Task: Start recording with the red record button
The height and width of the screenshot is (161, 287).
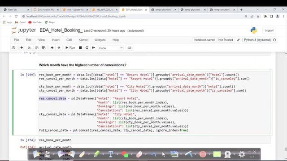Action: click(x=203, y=154)
